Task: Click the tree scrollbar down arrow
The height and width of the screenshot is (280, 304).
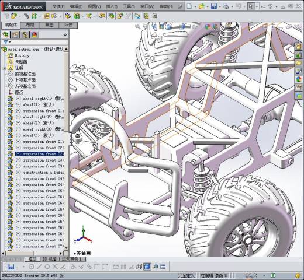Action: click(66, 248)
